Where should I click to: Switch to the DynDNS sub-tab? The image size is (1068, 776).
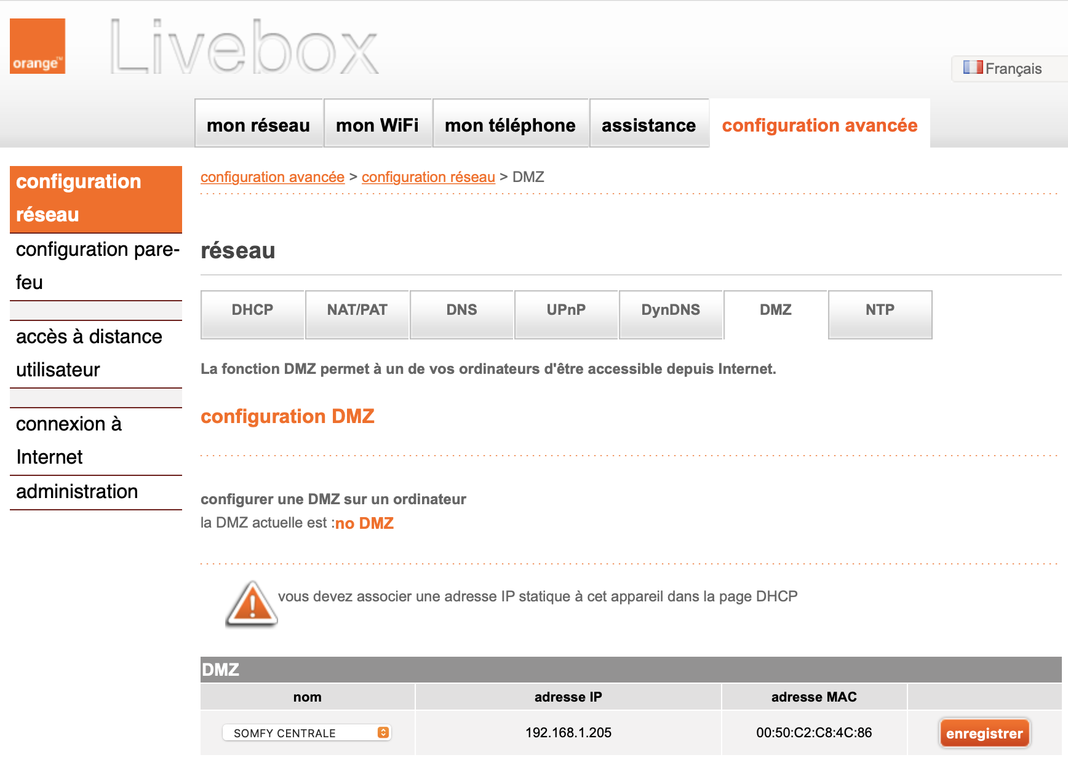pyautogui.click(x=671, y=314)
